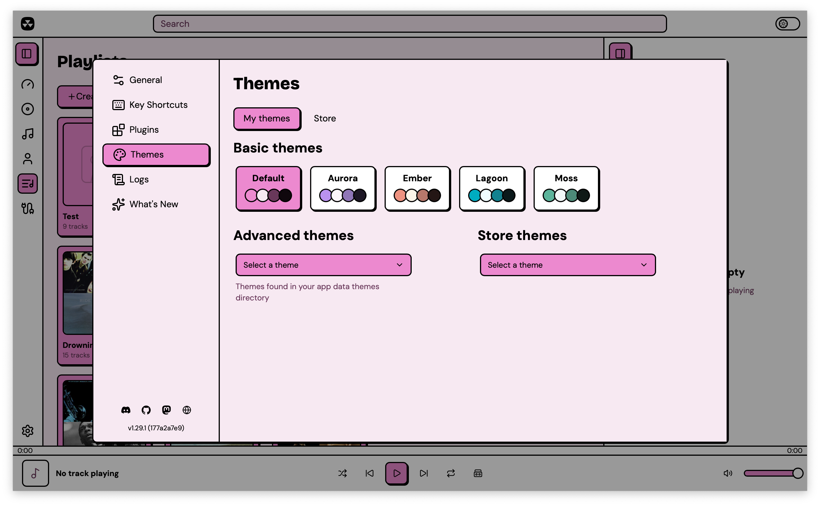Click the Mastodon icon
The height and width of the screenshot is (506, 820).
[x=166, y=410]
